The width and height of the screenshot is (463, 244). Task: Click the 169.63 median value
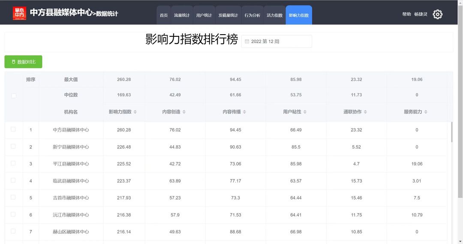124,95
